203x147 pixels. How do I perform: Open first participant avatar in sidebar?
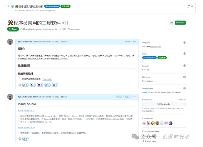(144, 123)
